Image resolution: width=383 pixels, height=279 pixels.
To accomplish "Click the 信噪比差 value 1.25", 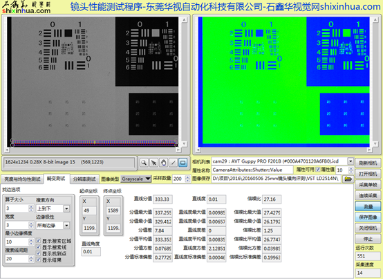I will tap(272, 231).
